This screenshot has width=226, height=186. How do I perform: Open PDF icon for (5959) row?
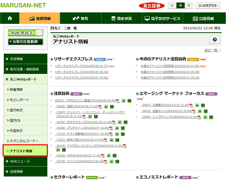click(100, 107)
